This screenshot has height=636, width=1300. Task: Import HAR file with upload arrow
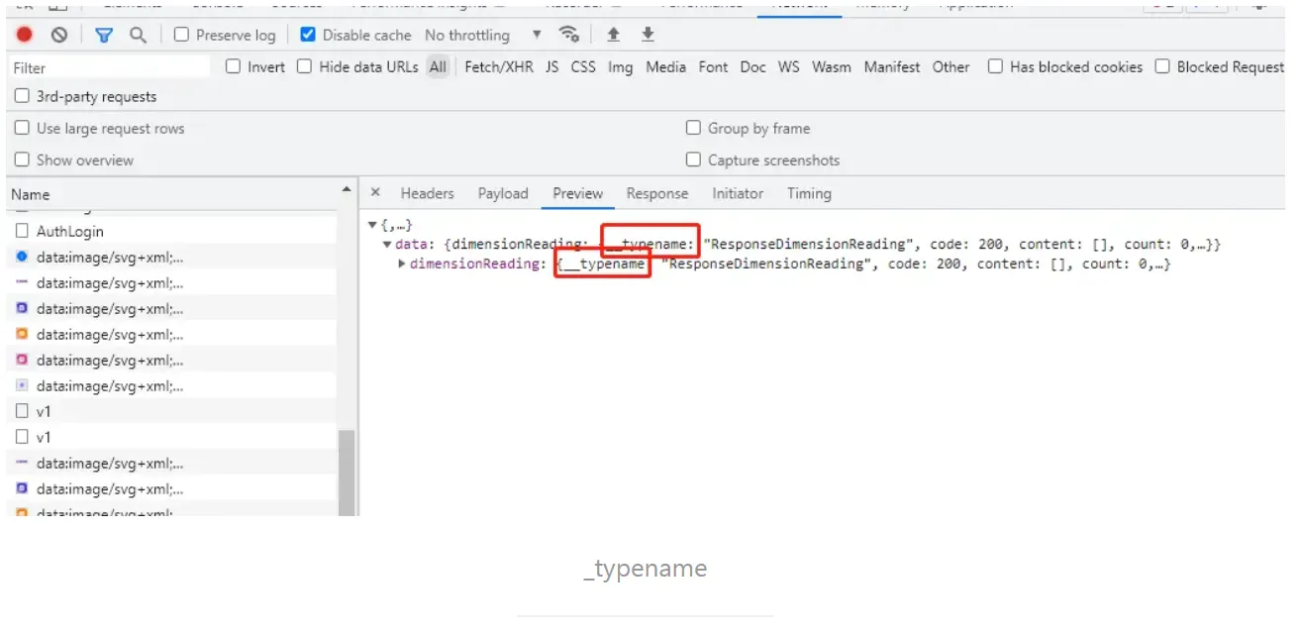click(x=613, y=35)
